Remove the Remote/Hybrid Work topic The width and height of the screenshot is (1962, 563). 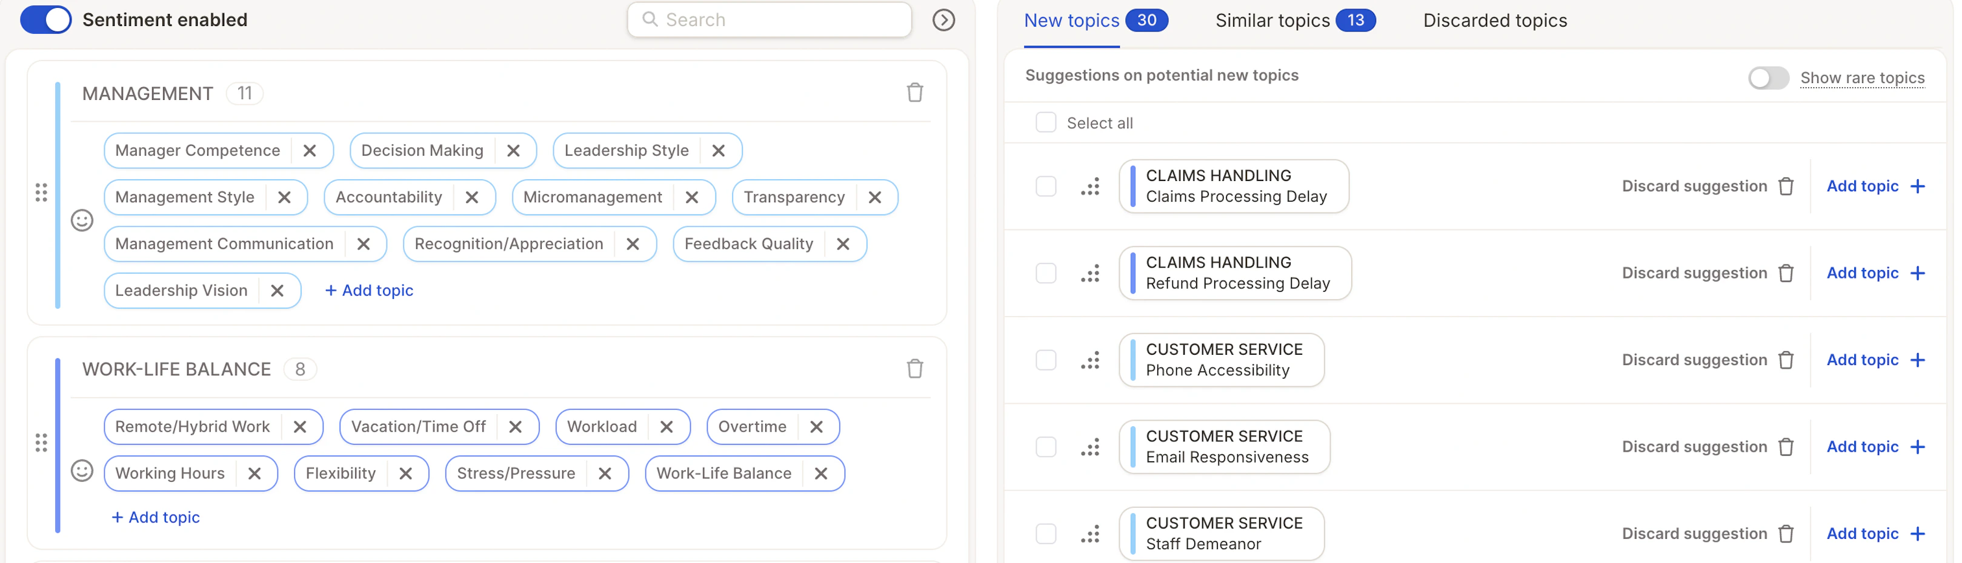(299, 427)
